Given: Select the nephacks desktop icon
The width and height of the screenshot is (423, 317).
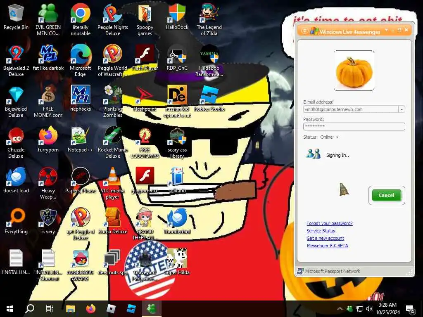Looking at the screenshot, I should (81, 99).
